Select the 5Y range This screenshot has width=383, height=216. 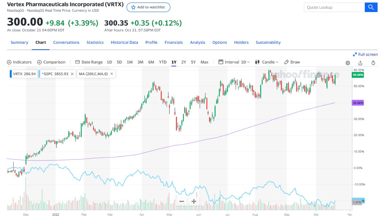point(193,62)
